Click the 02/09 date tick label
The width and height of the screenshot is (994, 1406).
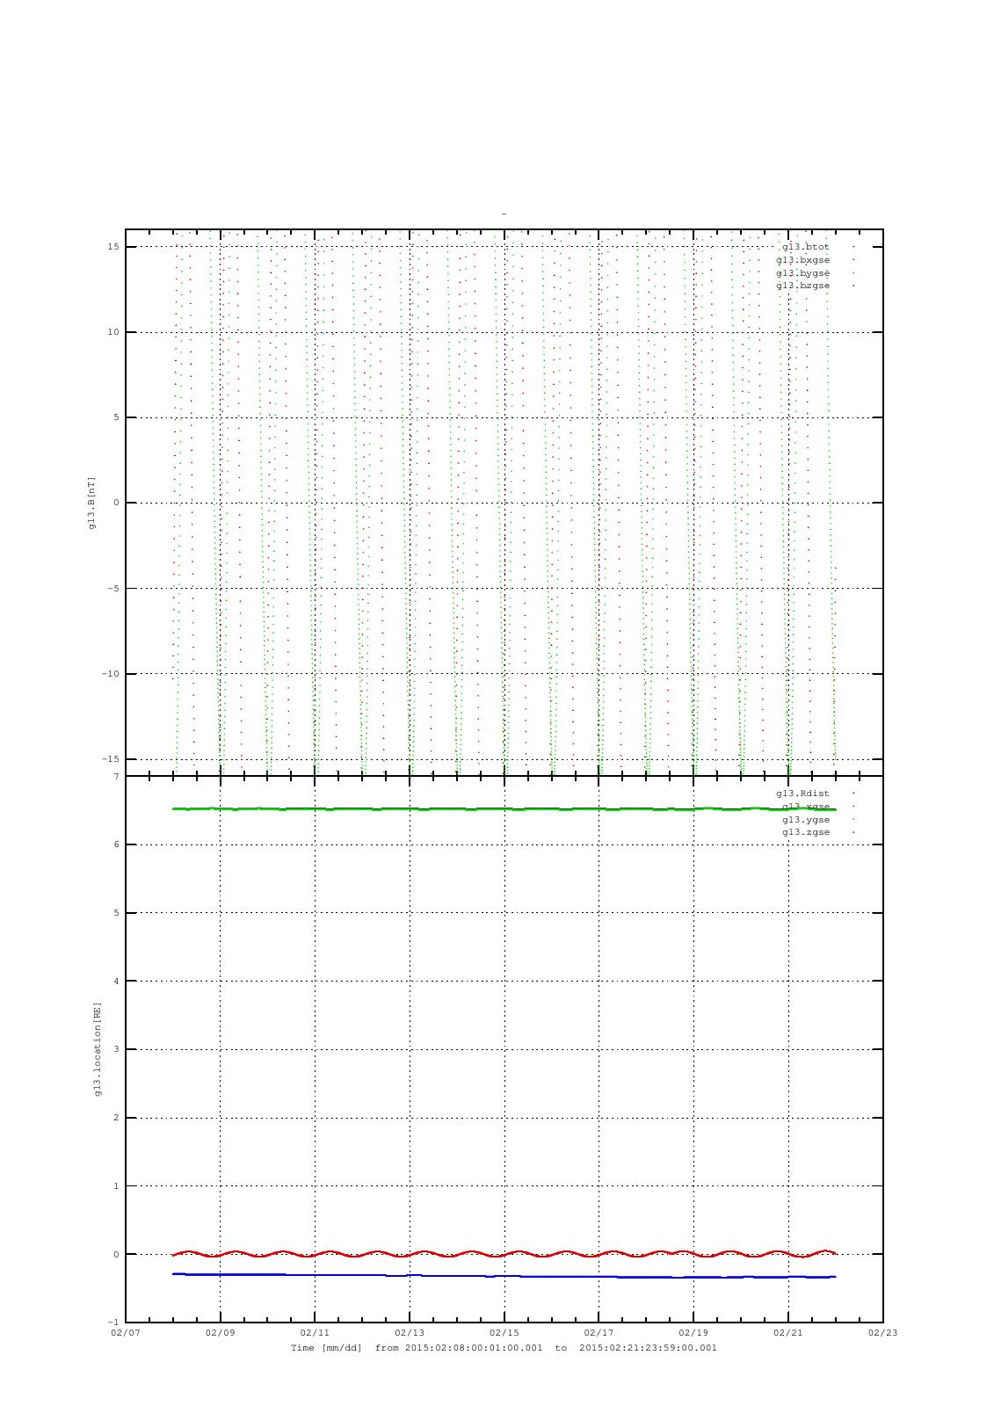coord(220,1333)
